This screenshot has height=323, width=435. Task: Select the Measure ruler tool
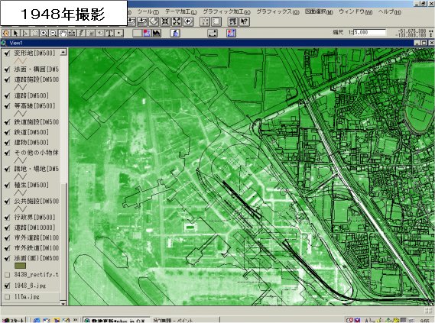click(x=72, y=34)
